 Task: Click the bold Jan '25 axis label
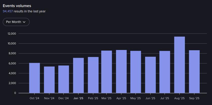[78, 98]
